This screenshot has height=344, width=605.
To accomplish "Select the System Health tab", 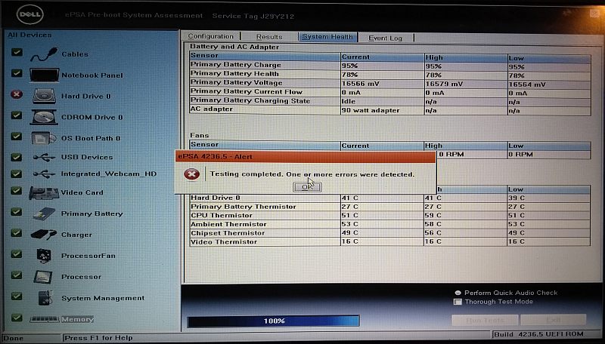I will pyautogui.click(x=327, y=36).
